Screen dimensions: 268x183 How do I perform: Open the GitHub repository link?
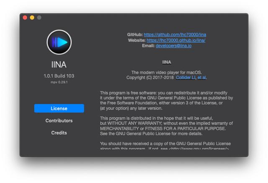pyautogui.click(x=175, y=34)
